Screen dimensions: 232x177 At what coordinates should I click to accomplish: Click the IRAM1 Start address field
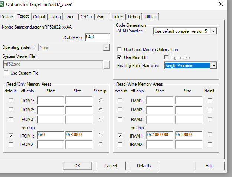click(160, 136)
